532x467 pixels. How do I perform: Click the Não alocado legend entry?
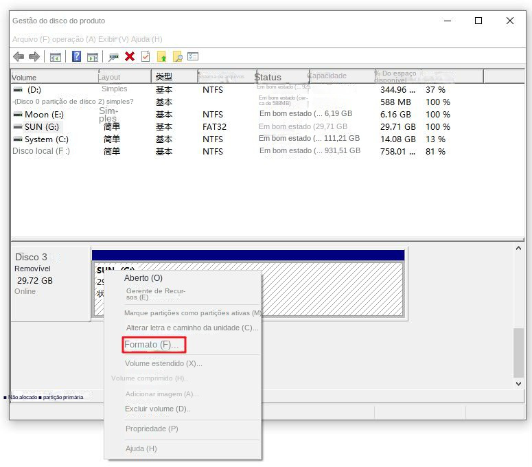pyautogui.click(x=21, y=397)
